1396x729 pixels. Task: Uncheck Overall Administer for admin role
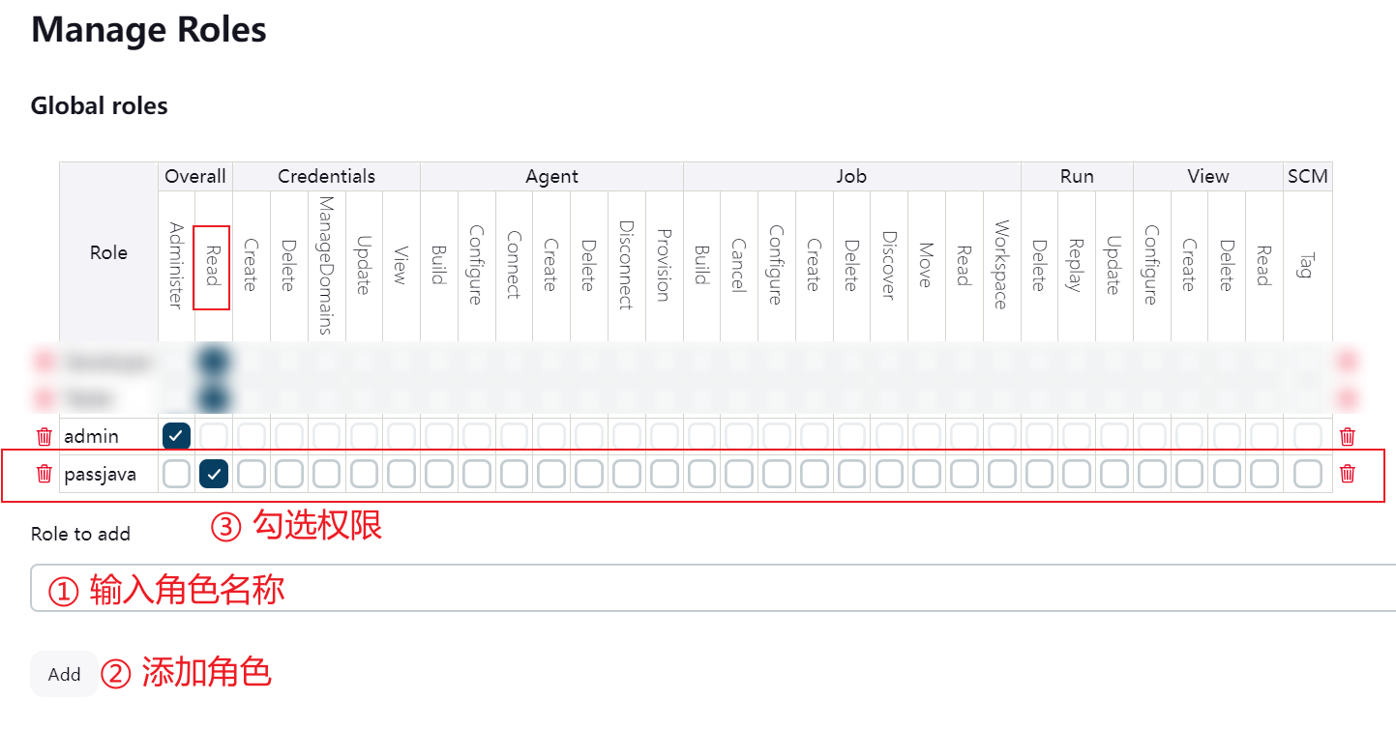(176, 436)
